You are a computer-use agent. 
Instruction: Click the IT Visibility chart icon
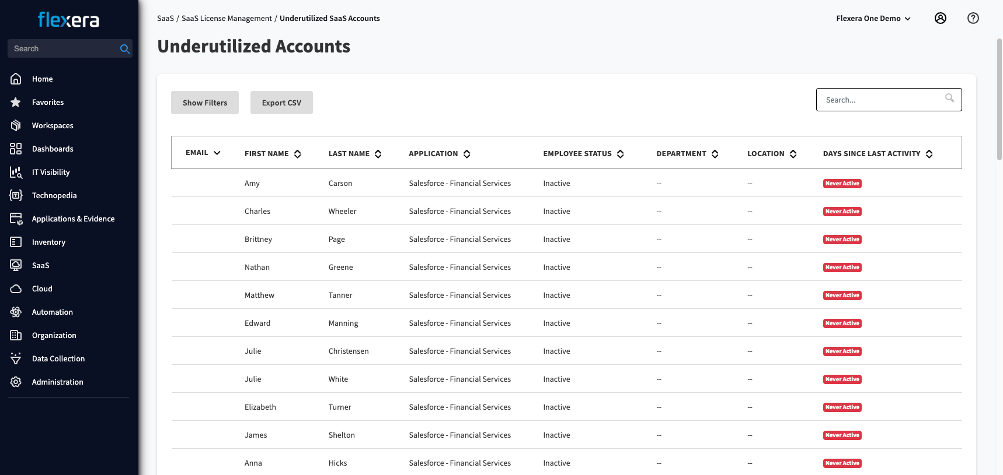(x=16, y=172)
